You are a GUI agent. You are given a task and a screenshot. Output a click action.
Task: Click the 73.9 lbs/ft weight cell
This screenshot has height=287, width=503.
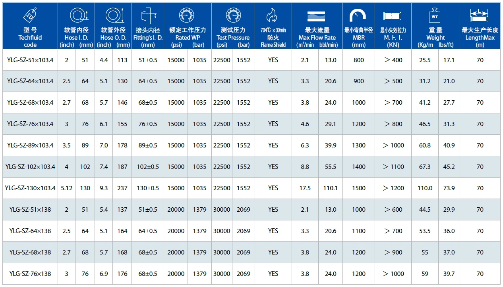click(x=449, y=188)
